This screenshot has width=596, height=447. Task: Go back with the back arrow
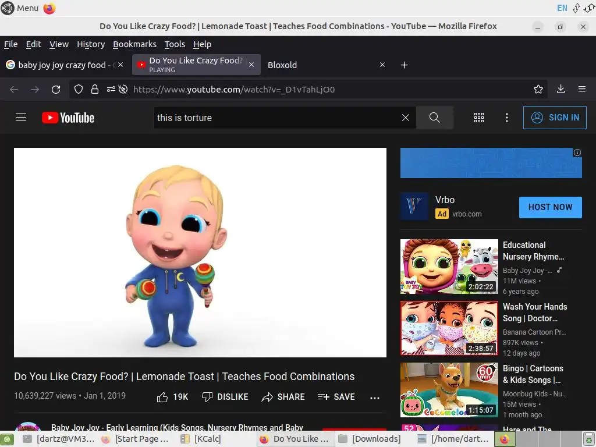pyautogui.click(x=14, y=90)
